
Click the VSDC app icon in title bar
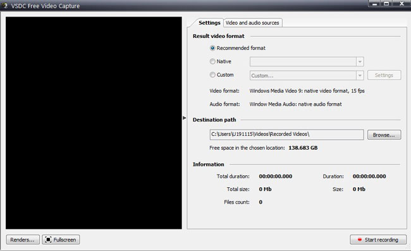click(4, 5)
